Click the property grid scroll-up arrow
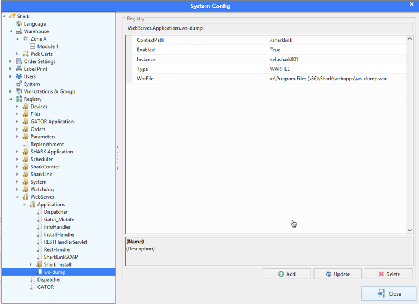 pos(410,38)
